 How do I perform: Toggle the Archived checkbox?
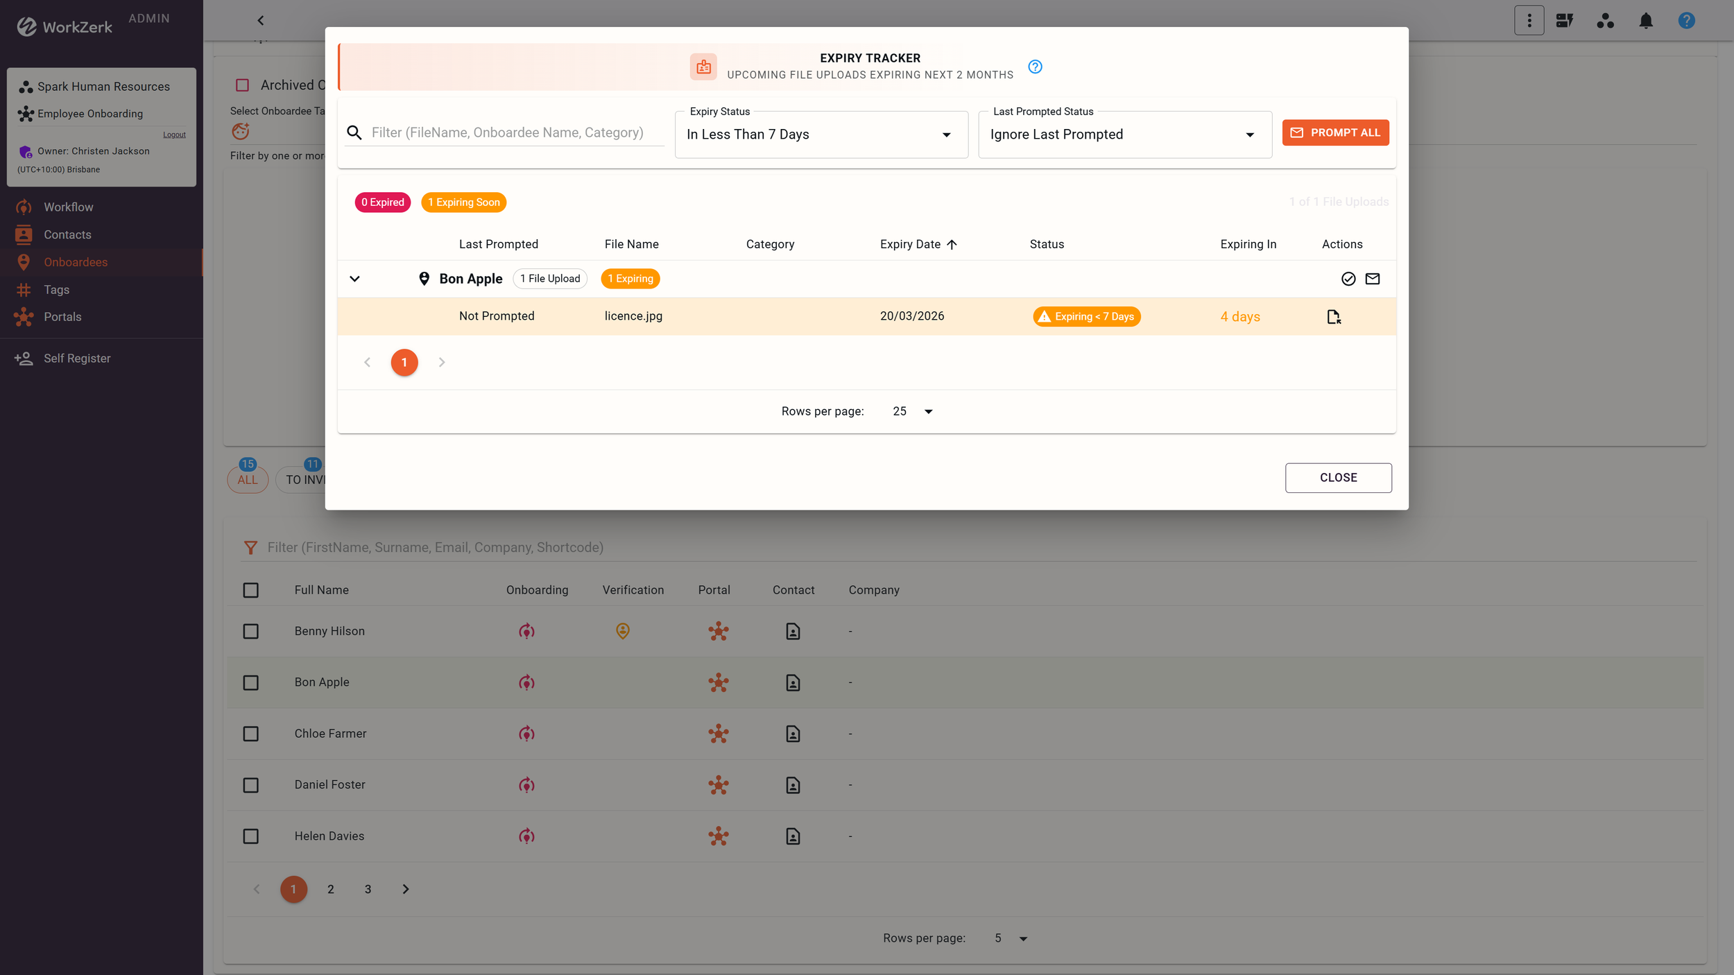pyautogui.click(x=242, y=85)
